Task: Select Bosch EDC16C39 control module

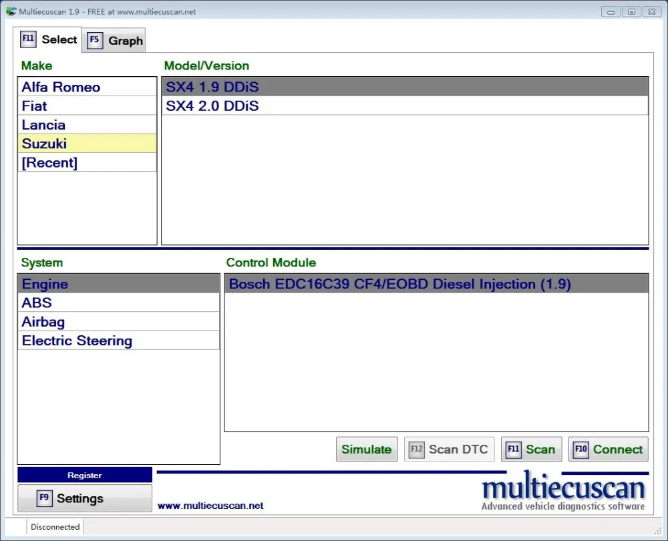Action: [x=436, y=284]
